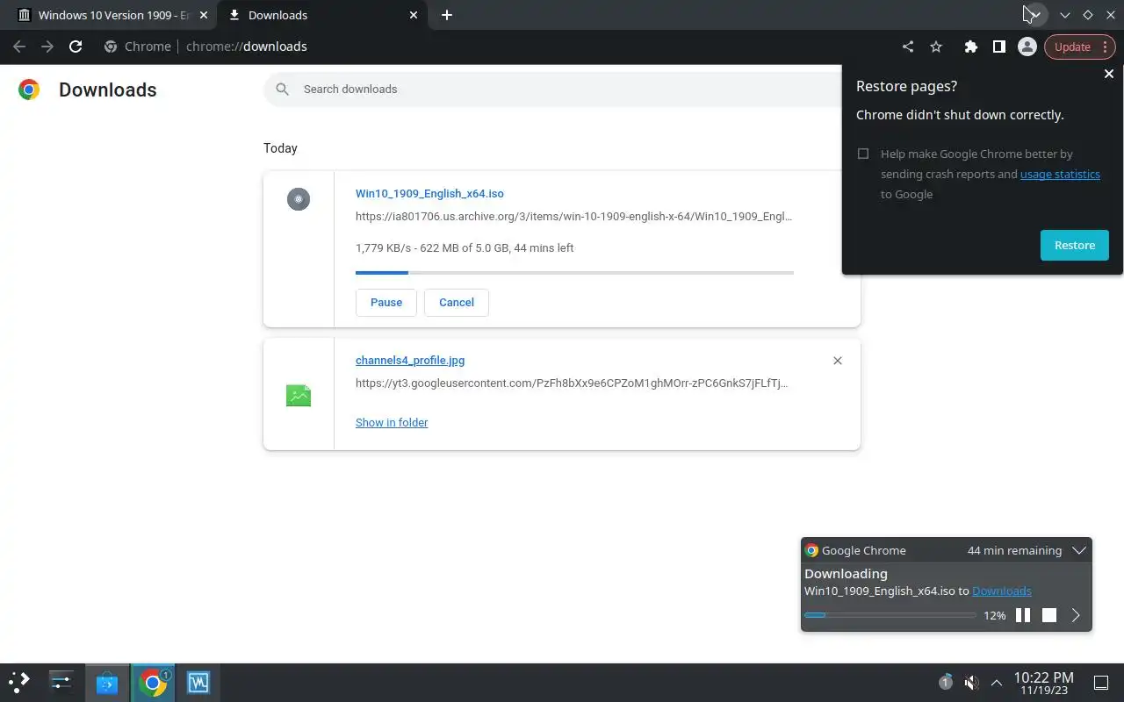Open channels4_profile.jpg link

coord(410,361)
